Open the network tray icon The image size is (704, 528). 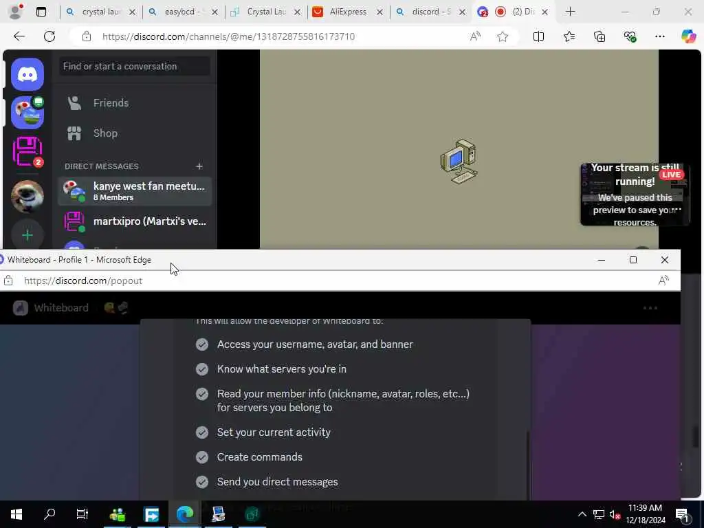599,514
